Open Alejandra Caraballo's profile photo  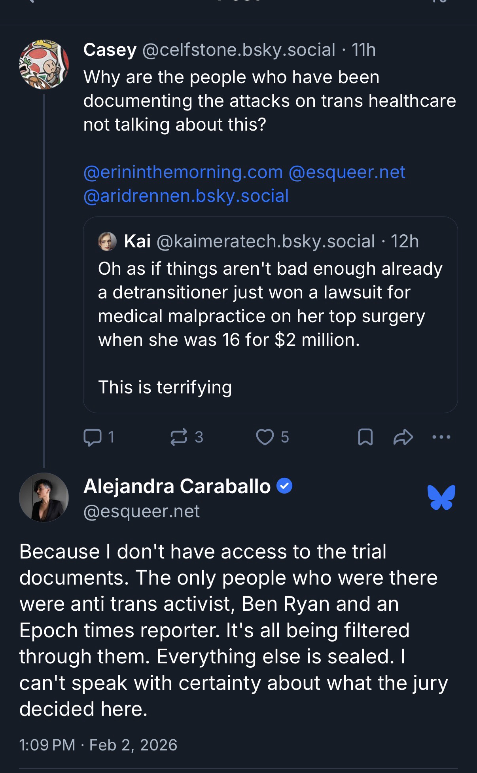44,497
